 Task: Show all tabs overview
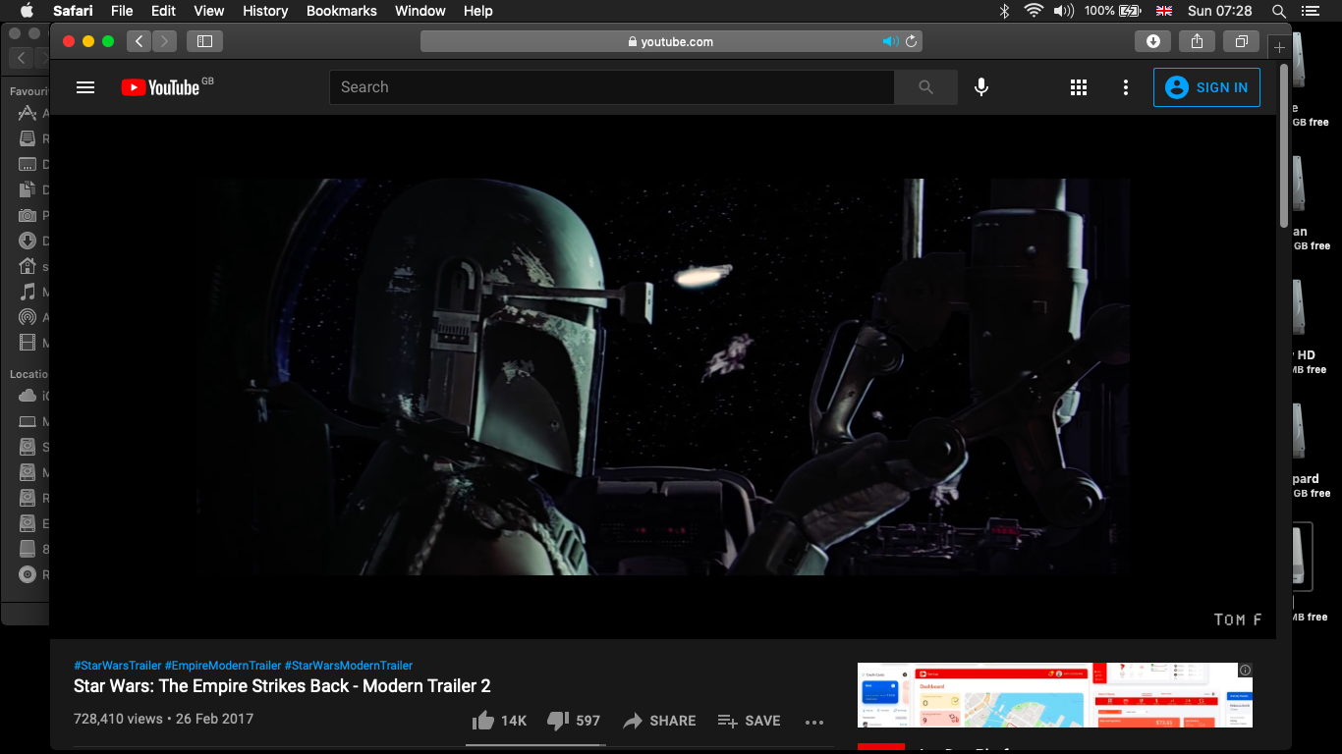[x=1241, y=41]
